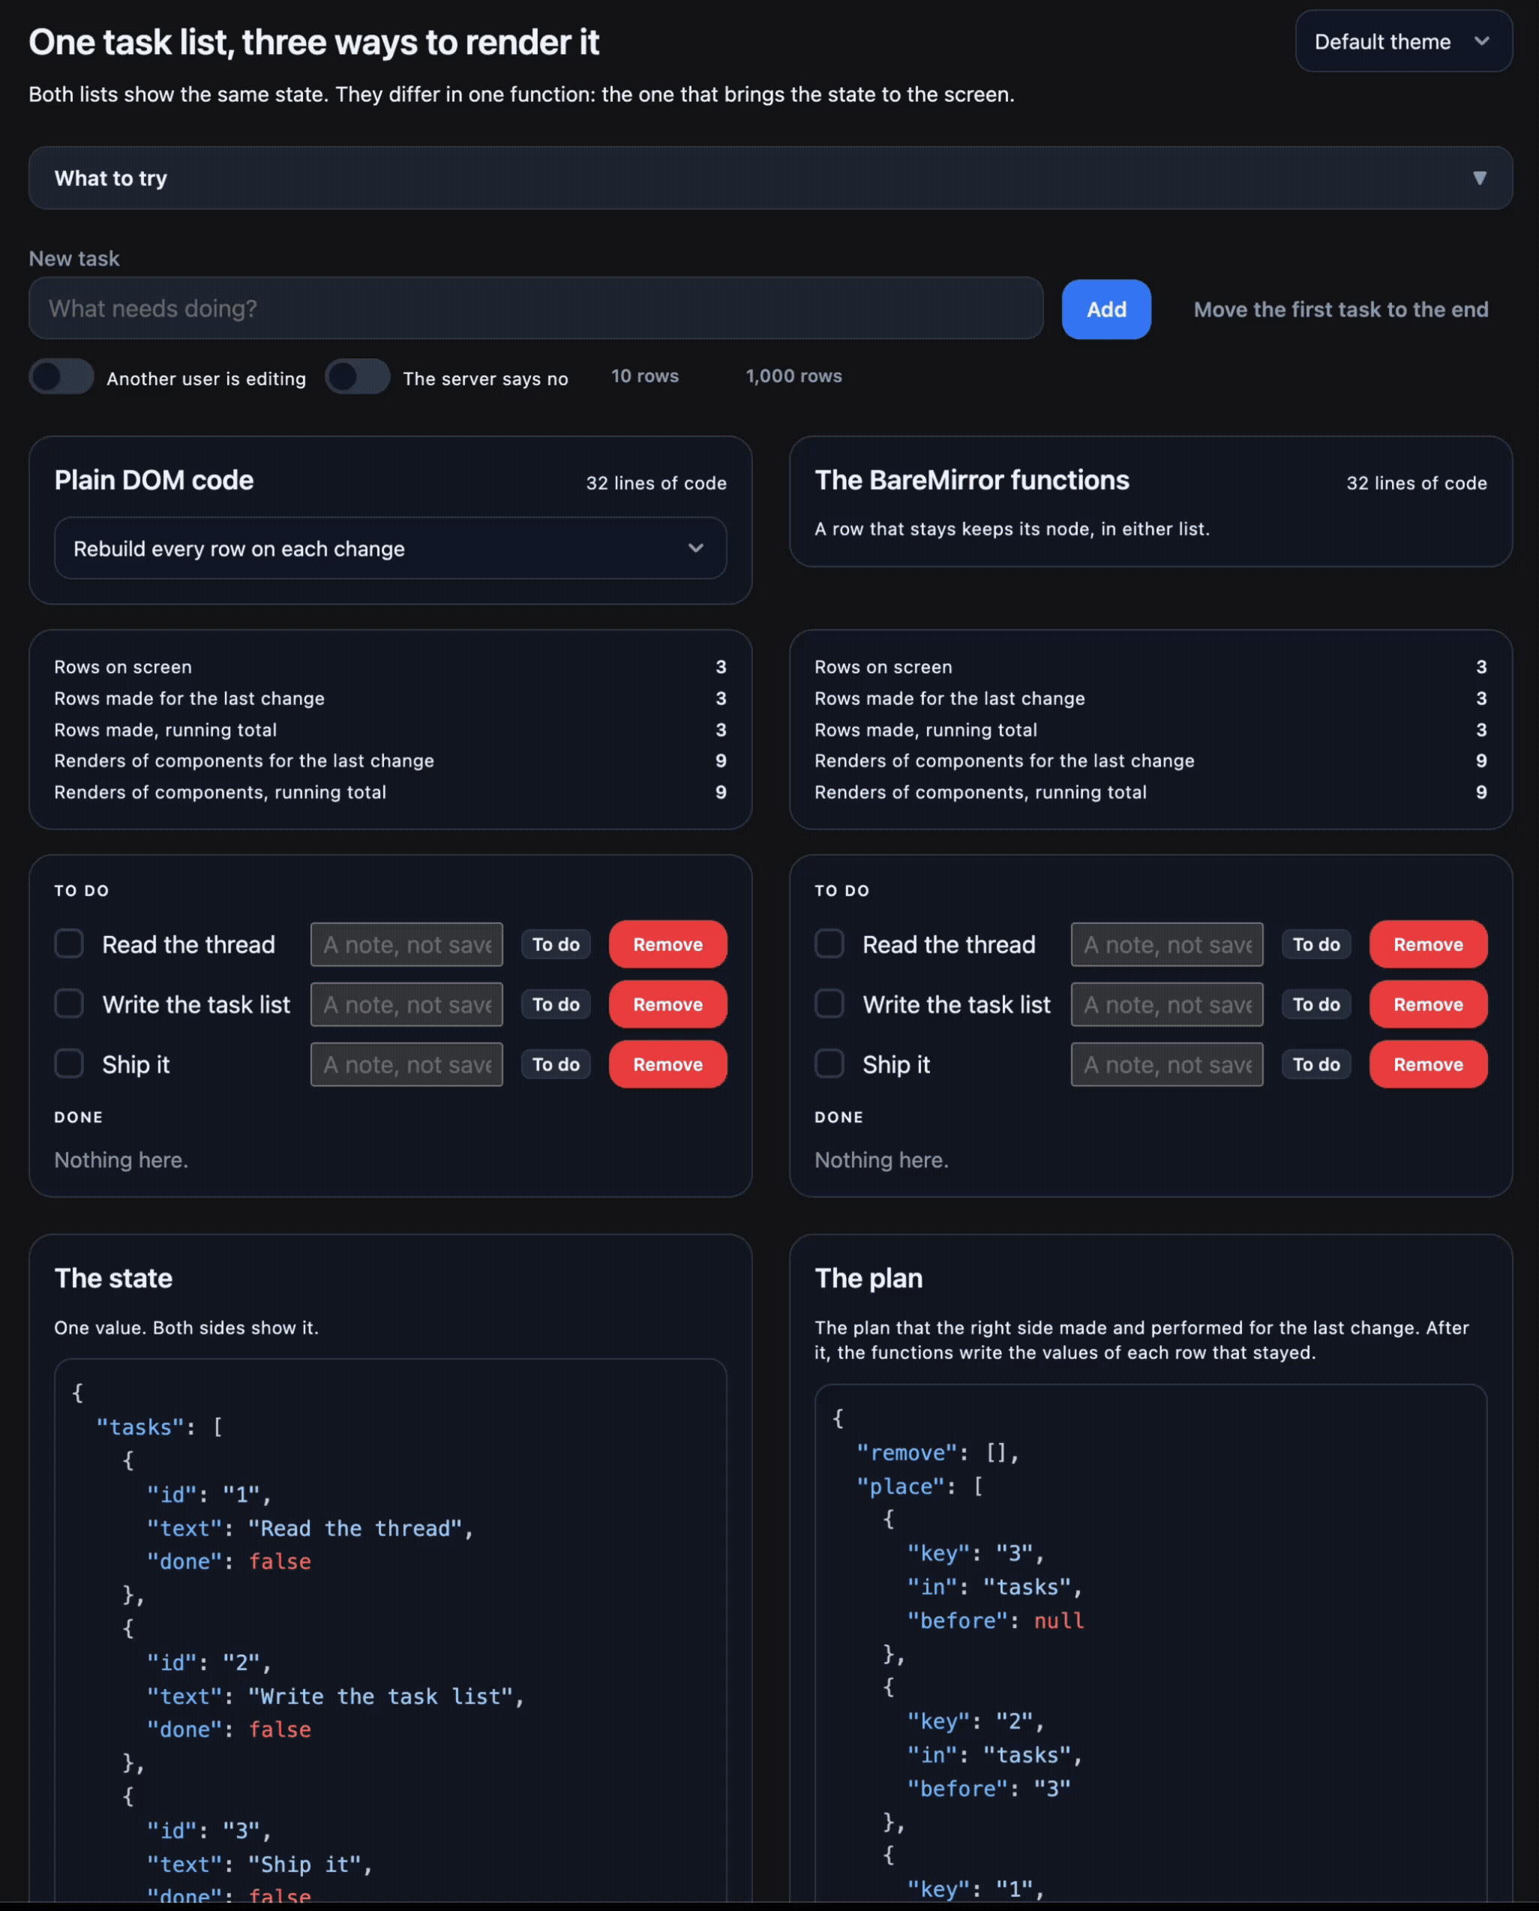Image resolution: width=1539 pixels, height=1911 pixels.
Task: Check Write the task list in BareMirror list
Action: (829, 1004)
